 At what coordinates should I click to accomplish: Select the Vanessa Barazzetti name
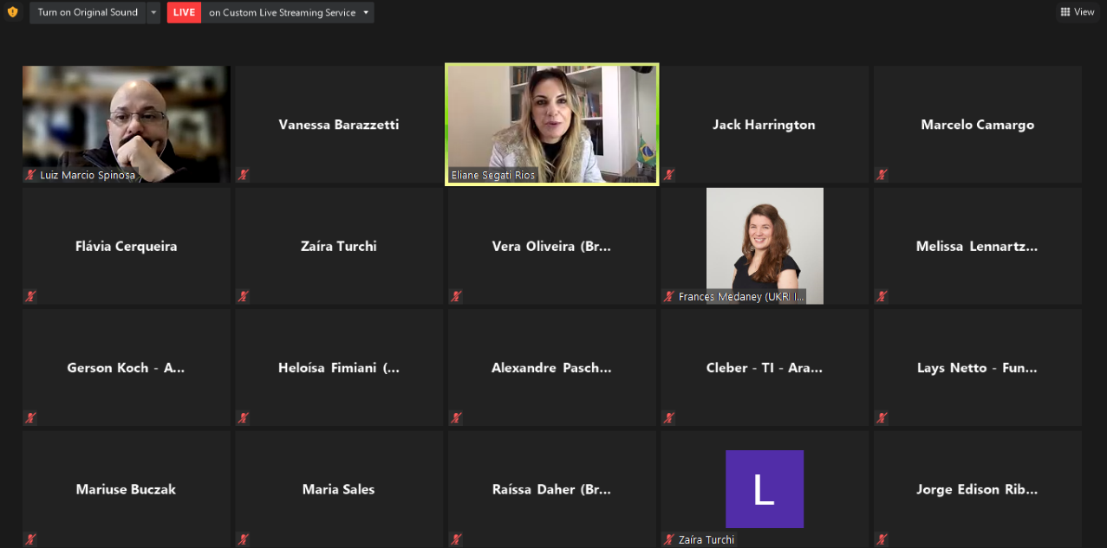tap(339, 125)
